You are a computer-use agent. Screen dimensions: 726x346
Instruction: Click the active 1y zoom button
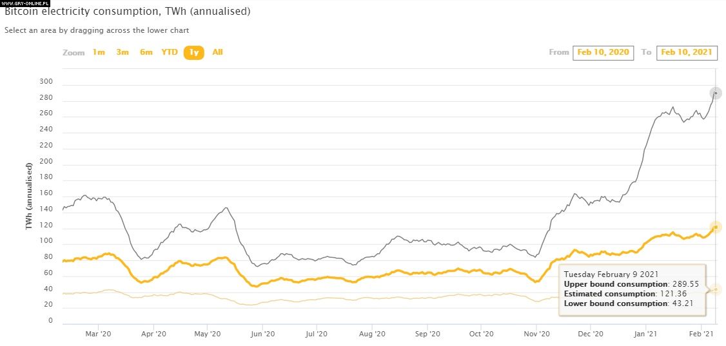coord(193,53)
